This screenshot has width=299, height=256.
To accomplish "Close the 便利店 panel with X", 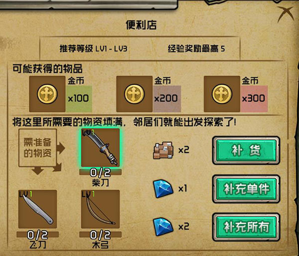I will click(x=286, y=14).
